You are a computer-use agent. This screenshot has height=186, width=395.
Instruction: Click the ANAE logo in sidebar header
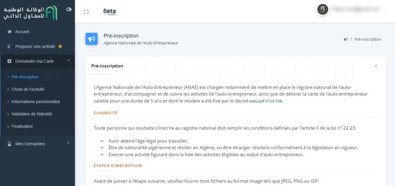[x=31, y=13]
